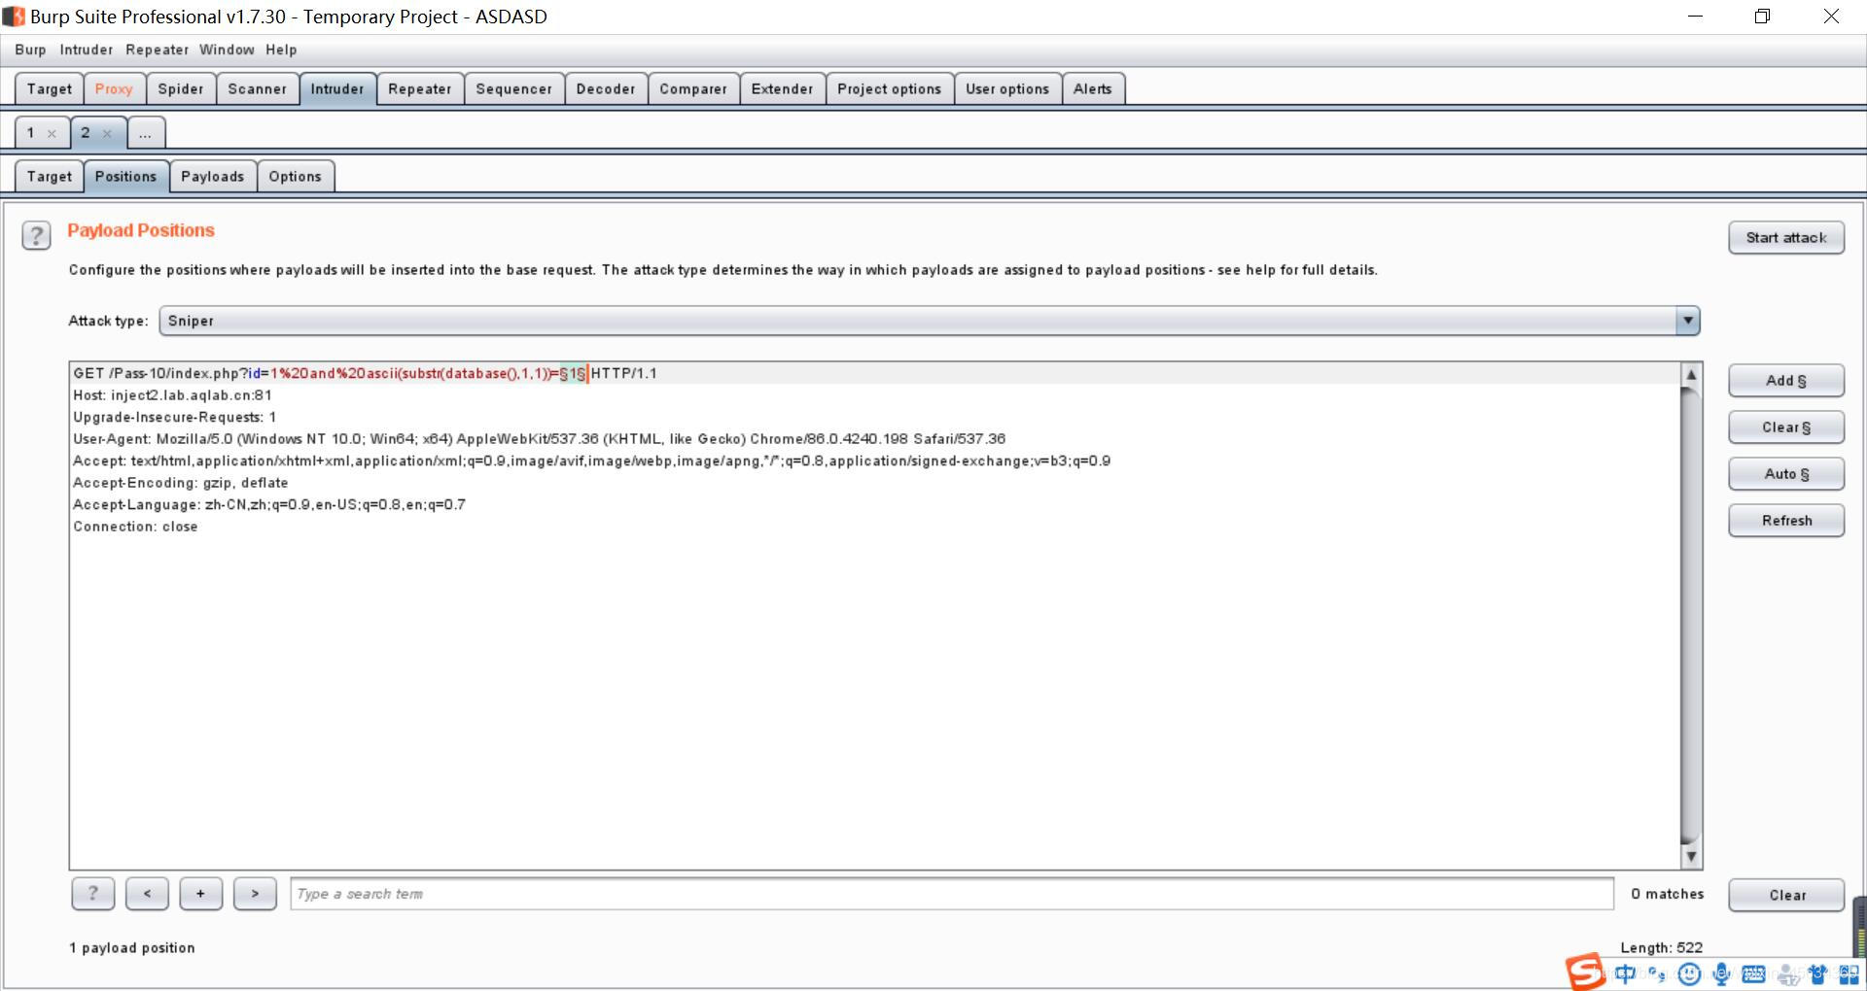Select the Intruder tool tab
1867x991 pixels.
[337, 88]
